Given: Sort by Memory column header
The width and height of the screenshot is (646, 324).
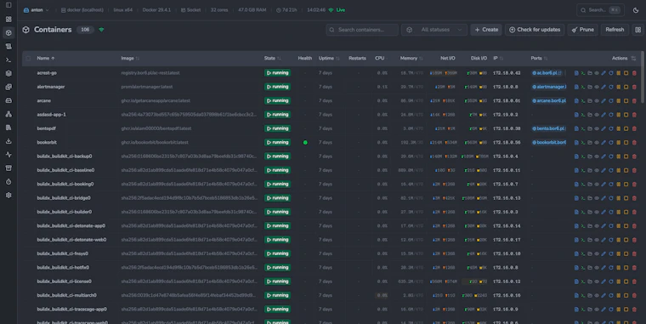Looking at the screenshot, I should [x=411, y=58].
